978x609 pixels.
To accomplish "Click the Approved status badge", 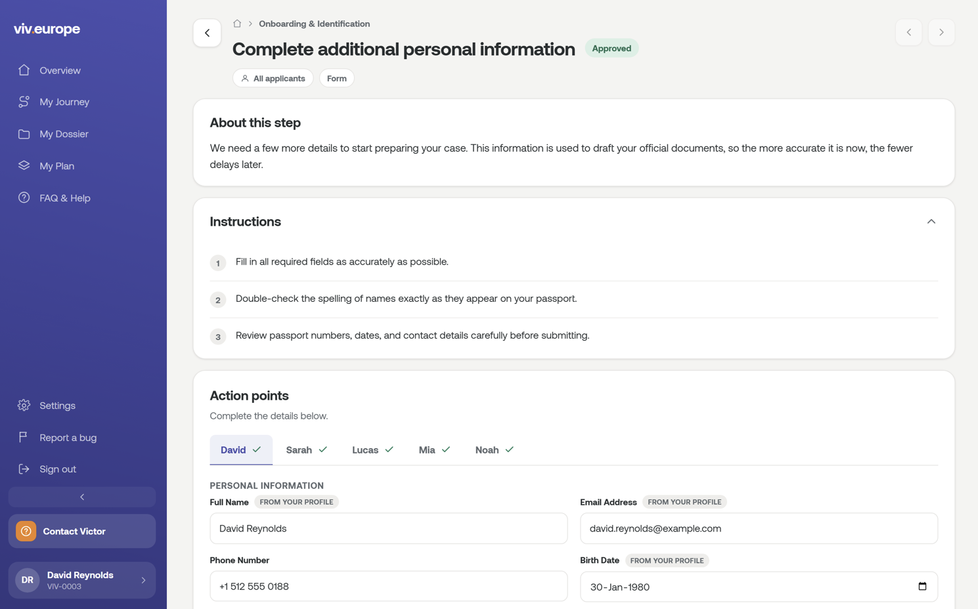I will tap(611, 49).
